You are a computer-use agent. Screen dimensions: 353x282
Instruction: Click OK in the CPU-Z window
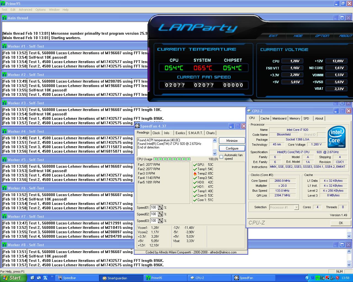[x=341, y=223]
